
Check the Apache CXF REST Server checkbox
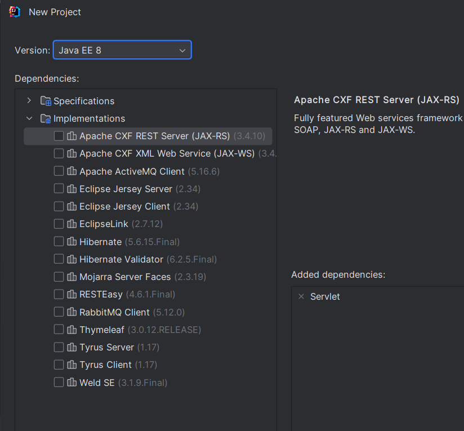click(x=59, y=136)
